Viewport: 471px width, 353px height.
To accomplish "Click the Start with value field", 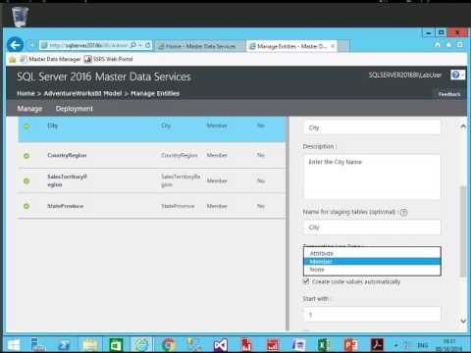I will (x=372, y=315).
